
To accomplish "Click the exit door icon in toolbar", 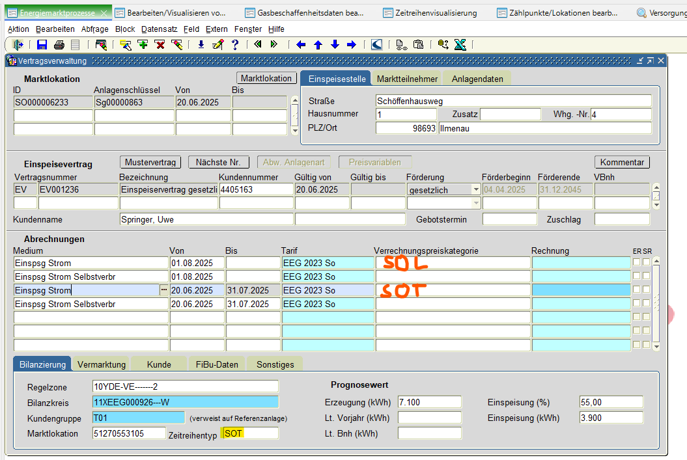I will point(18,45).
